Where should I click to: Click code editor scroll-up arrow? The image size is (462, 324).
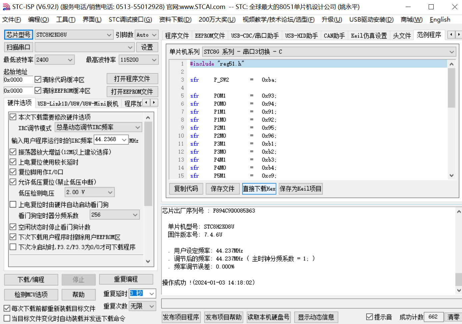tap(452, 64)
